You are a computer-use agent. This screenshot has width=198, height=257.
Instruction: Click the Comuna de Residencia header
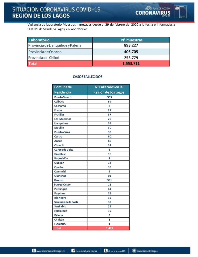(x=63, y=90)
